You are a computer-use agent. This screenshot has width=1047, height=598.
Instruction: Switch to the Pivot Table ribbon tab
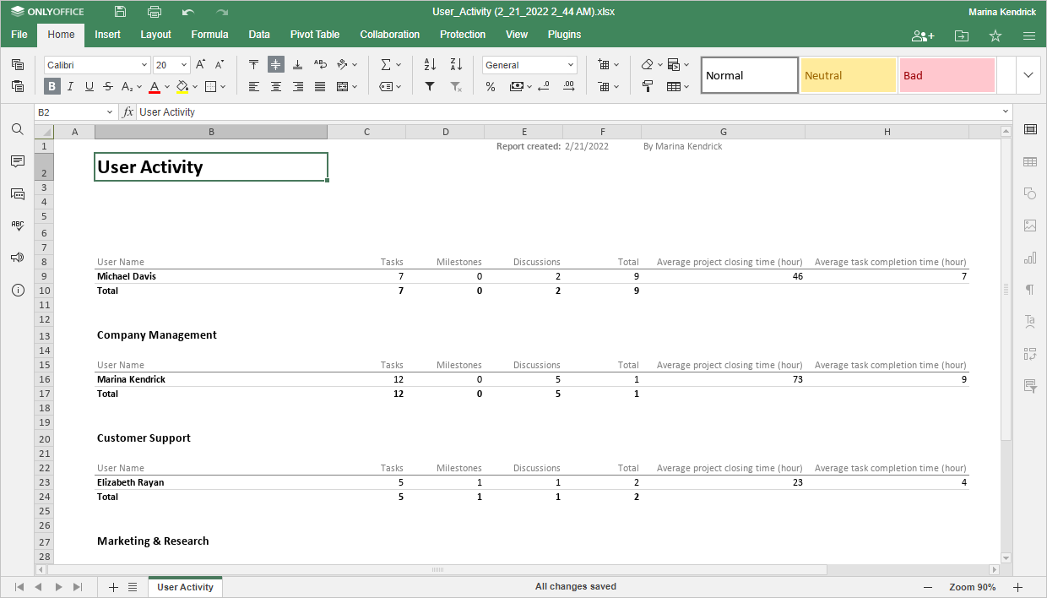314,35
